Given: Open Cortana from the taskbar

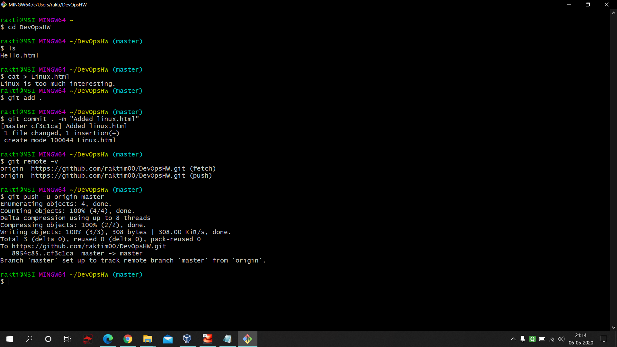Looking at the screenshot, I should [48, 339].
